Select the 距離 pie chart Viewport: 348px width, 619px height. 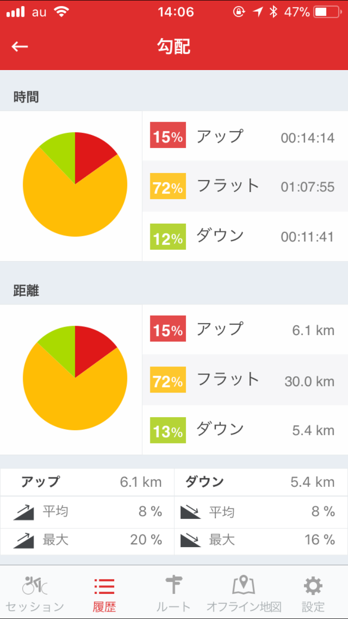pyautogui.click(x=75, y=378)
